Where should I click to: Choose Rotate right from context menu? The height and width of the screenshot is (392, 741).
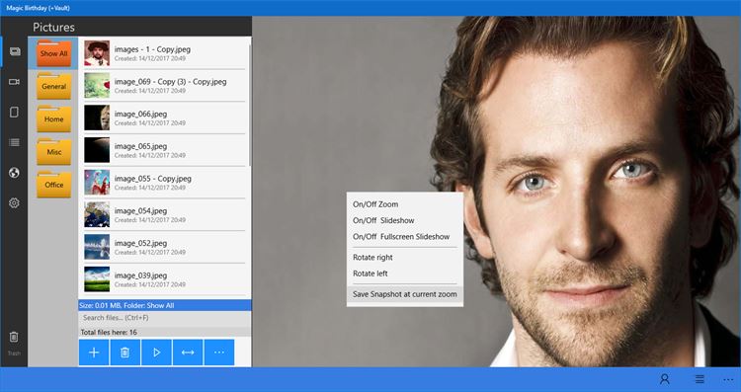pos(372,258)
